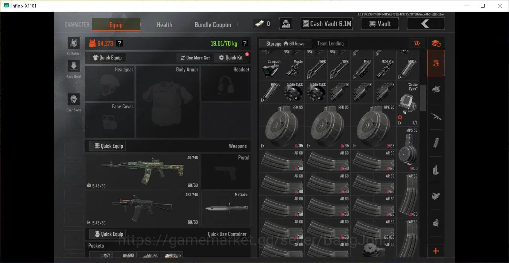The height and width of the screenshot is (263, 509).
Task: Open the Bundle Coupon tab
Action: 213,24
